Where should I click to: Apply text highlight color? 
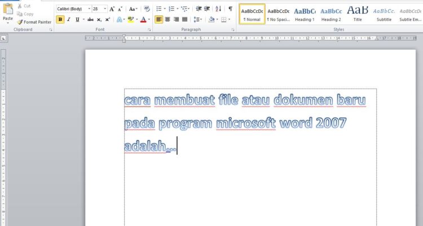tap(131, 19)
